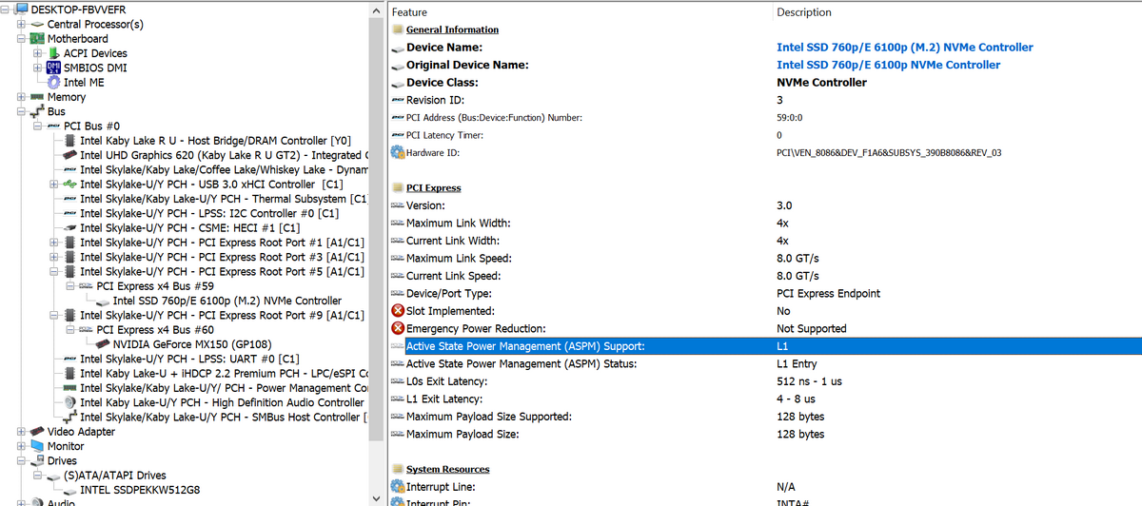This screenshot has height=506, width=1142.
Task: Expand the ACPI Devices node
Action: [x=39, y=53]
